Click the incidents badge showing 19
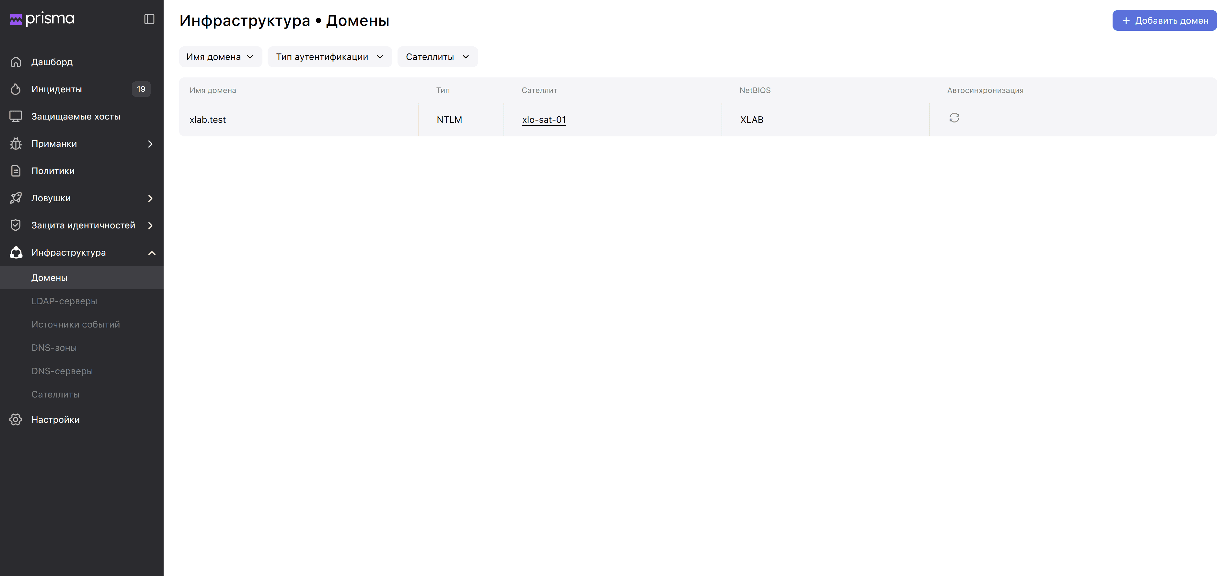The width and height of the screenshot is (1225, 576). click(x=141, y=89)
